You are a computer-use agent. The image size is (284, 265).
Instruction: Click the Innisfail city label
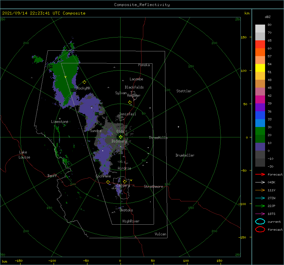[x=127, y=114]
